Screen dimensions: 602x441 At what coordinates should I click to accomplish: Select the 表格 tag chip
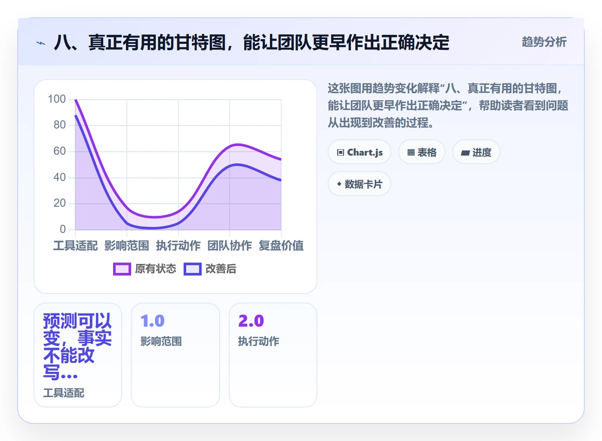422,152
